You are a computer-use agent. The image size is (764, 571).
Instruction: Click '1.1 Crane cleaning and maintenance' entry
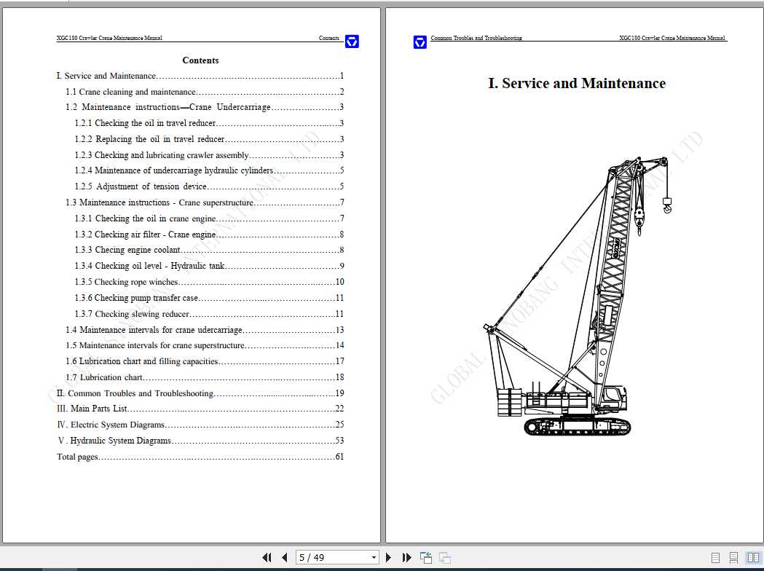(205, 92)
